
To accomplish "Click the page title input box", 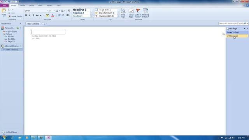I will [x=48, y=32].
